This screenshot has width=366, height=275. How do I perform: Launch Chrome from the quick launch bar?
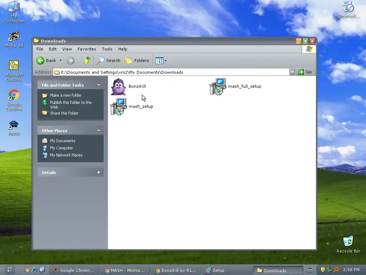pyautogui.click(x=26, y=270)
